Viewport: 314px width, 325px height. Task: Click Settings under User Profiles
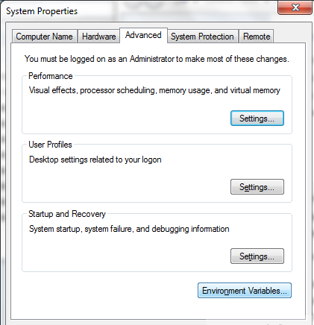257,187
